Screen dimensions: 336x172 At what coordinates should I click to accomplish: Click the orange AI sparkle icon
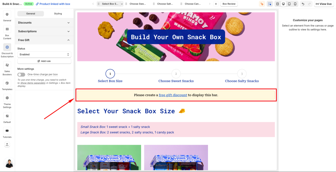(x=262, y=4)
